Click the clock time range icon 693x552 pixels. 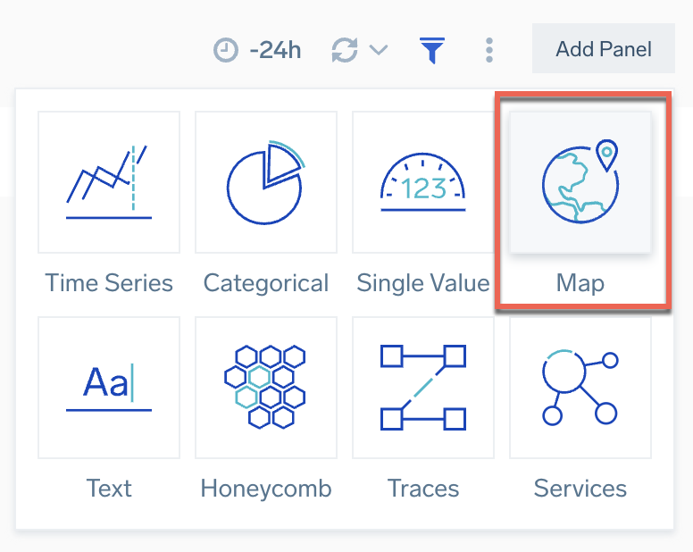tap(227, 50)
